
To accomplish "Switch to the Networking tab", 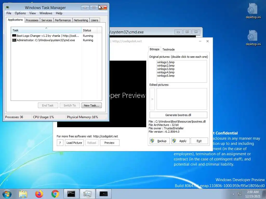I will 81,20.
